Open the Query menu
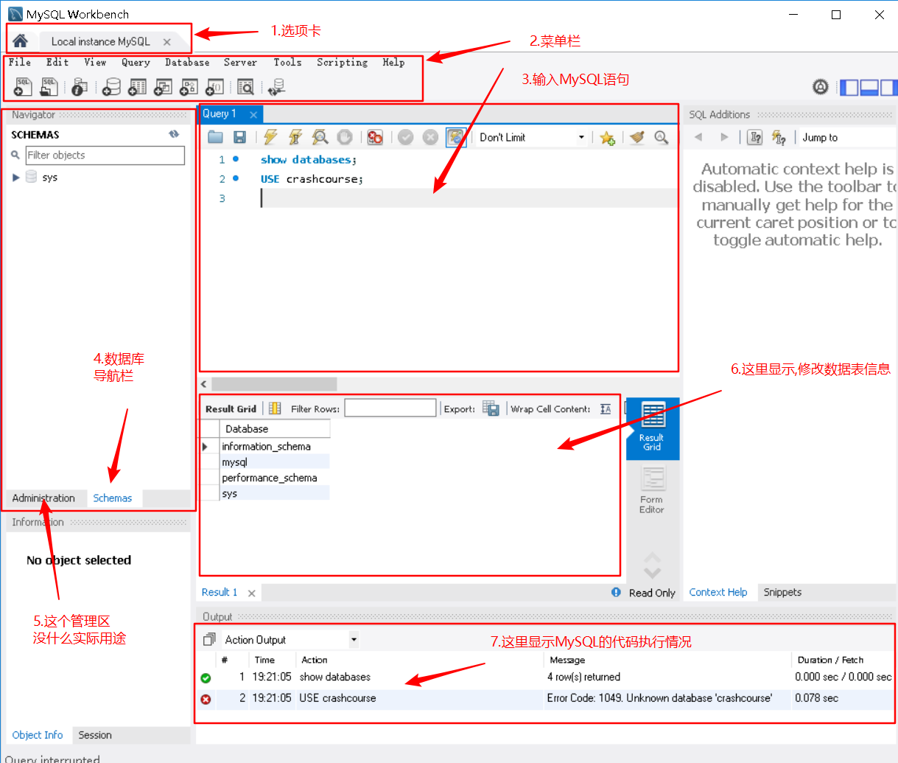Screen dimensions: 898x763 point(136,63)
